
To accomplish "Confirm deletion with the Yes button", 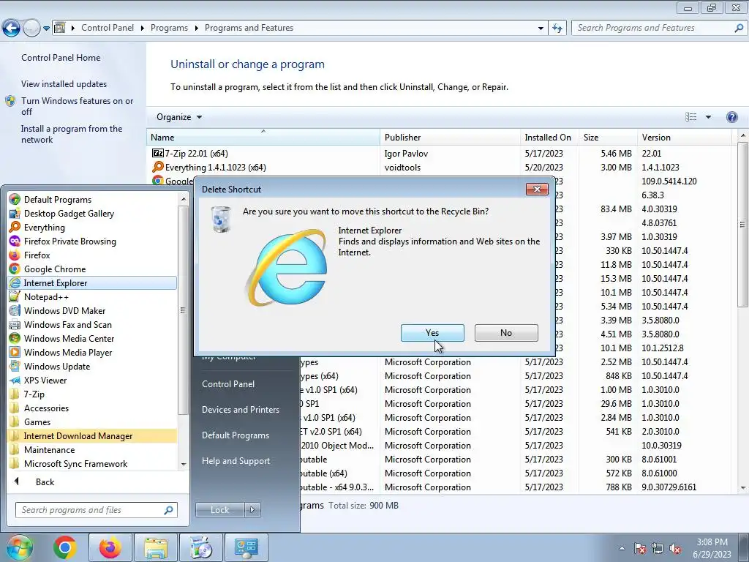I will [432, 333].
